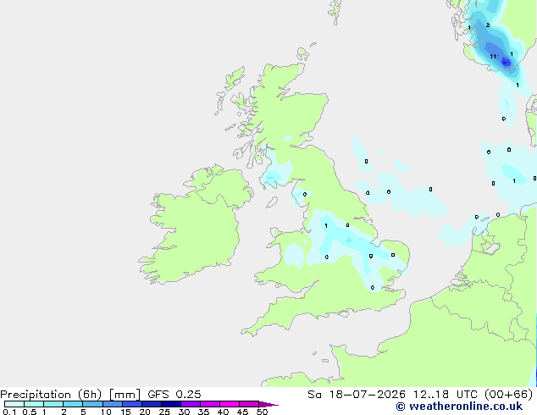Click the '12..18 UTC' time range text
Image resolution: width=537 pixels, height=415 pixels.
pos(446,395)
